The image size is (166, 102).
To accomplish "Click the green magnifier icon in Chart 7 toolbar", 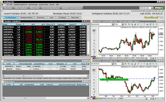I will (x=129, y=64).
